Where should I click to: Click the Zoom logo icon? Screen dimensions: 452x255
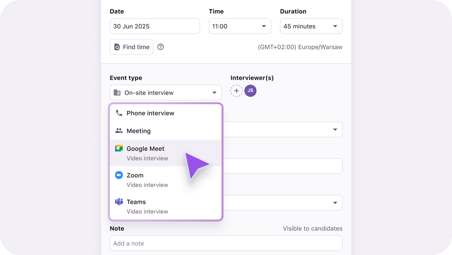pyautogui.click(x=119, y=175)
